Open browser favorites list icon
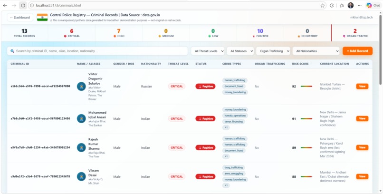The width and height of the screenshot is (383, 194). click(342, 5)
